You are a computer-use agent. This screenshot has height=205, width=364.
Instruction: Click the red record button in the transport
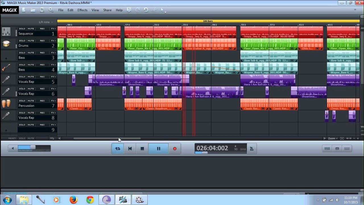point(175,149)
